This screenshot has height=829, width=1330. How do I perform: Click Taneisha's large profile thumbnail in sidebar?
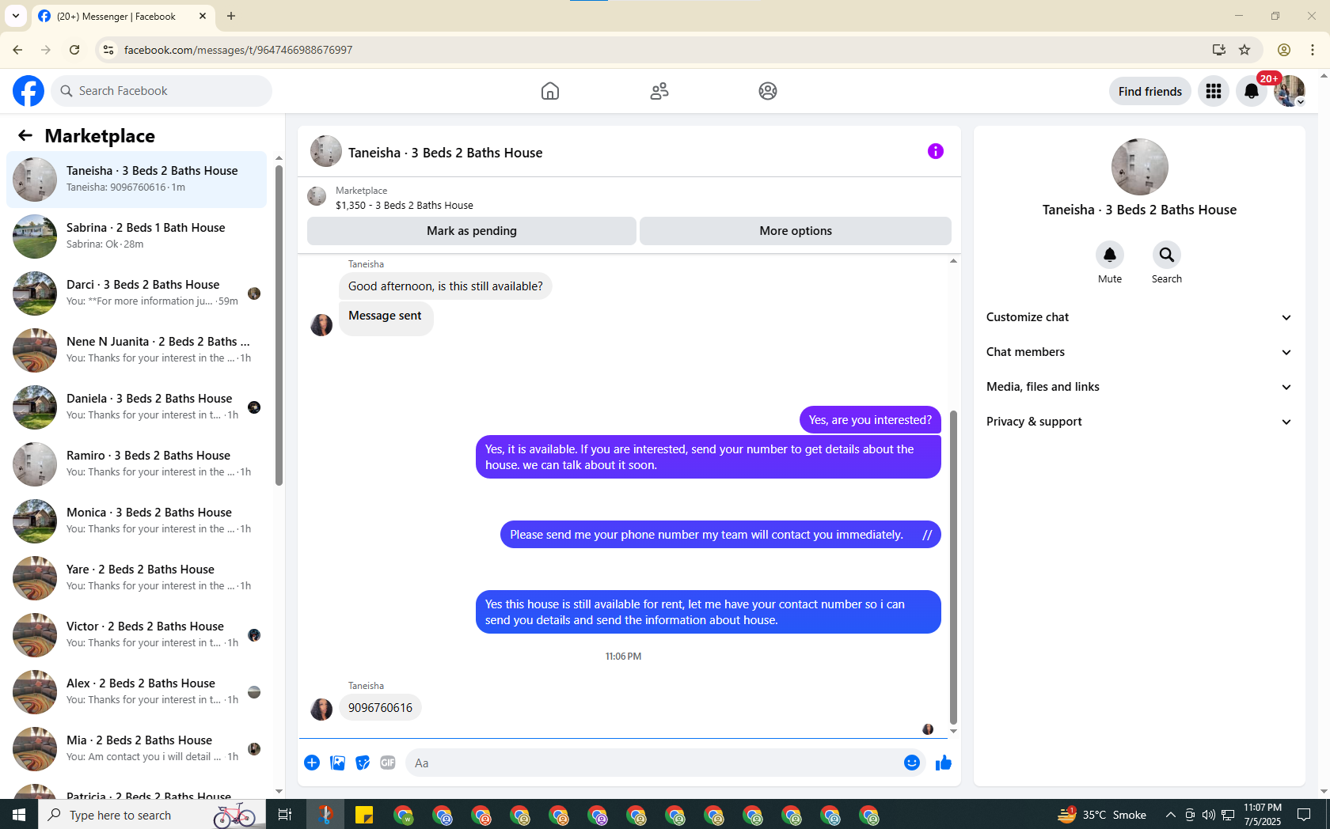(1140, 167)
